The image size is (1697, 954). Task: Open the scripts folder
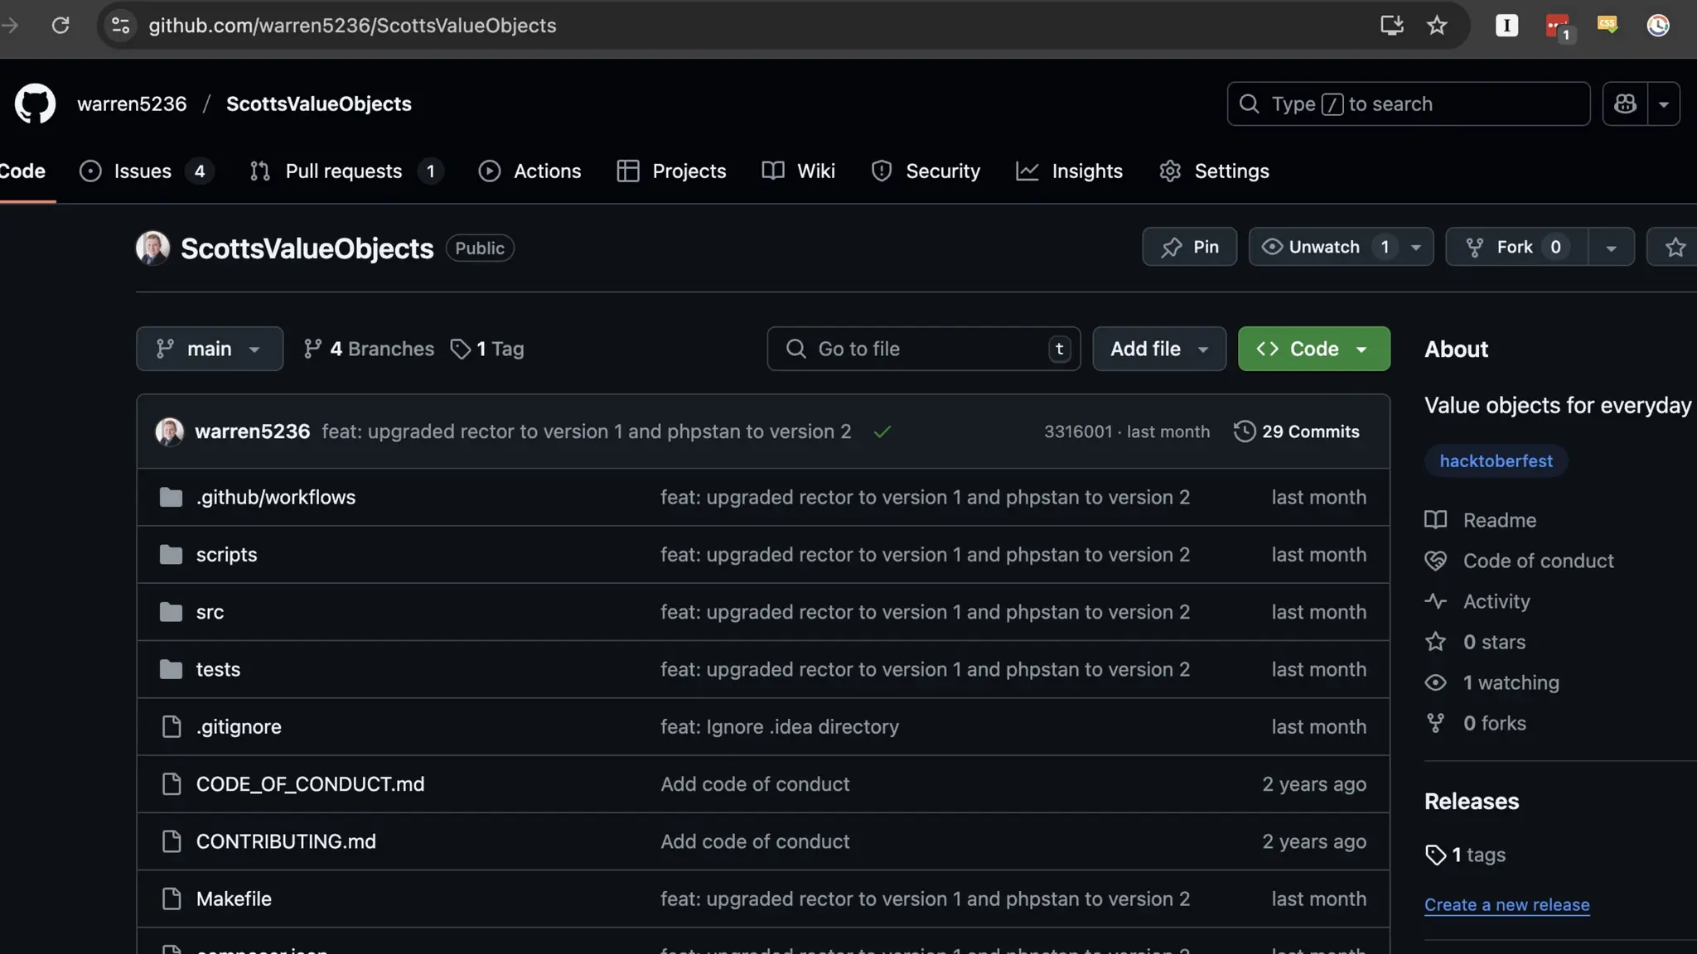click(226, 554)
